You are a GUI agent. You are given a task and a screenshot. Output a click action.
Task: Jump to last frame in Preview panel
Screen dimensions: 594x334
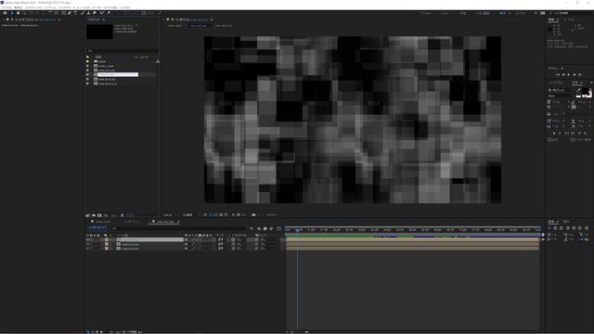tap(580, 75)
